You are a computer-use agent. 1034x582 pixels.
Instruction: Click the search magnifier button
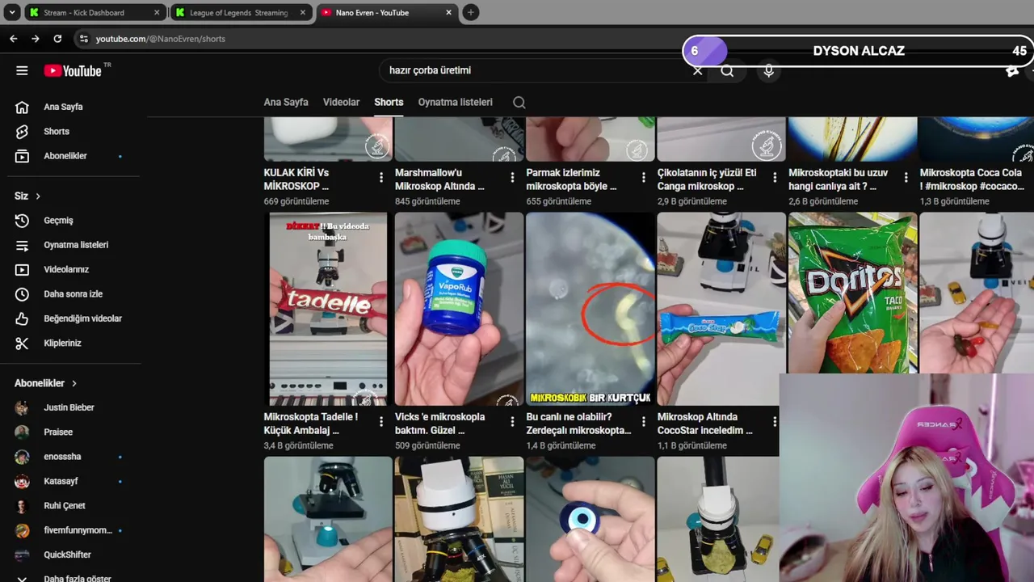(727, 70)
